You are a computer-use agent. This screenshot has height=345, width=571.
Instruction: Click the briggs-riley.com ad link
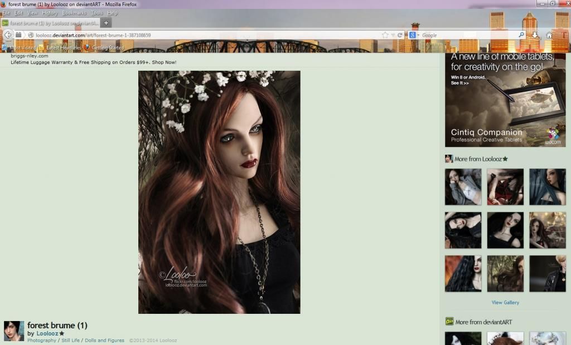30,56
